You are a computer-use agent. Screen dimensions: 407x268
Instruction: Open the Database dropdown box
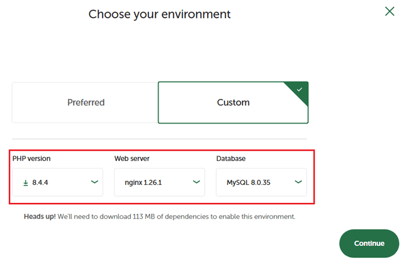pyautogui.click(x=261, y=183)
